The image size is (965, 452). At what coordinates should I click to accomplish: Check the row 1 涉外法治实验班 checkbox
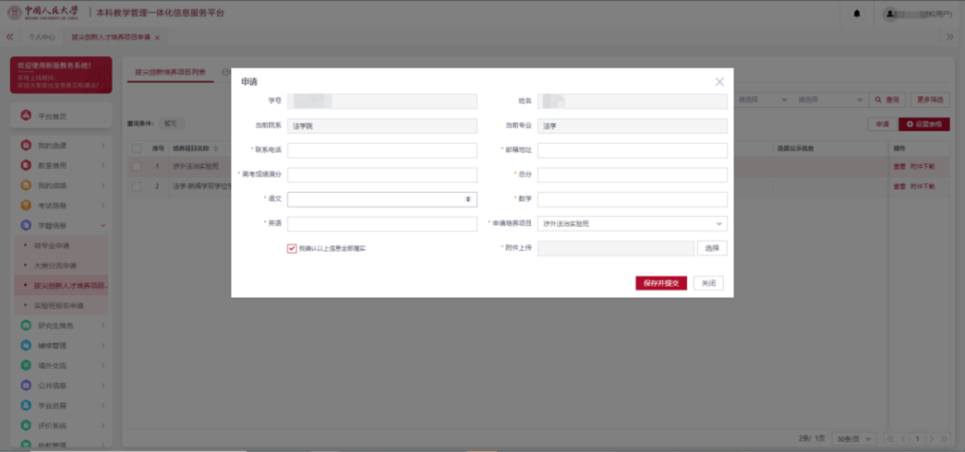(x=137, y=166)
